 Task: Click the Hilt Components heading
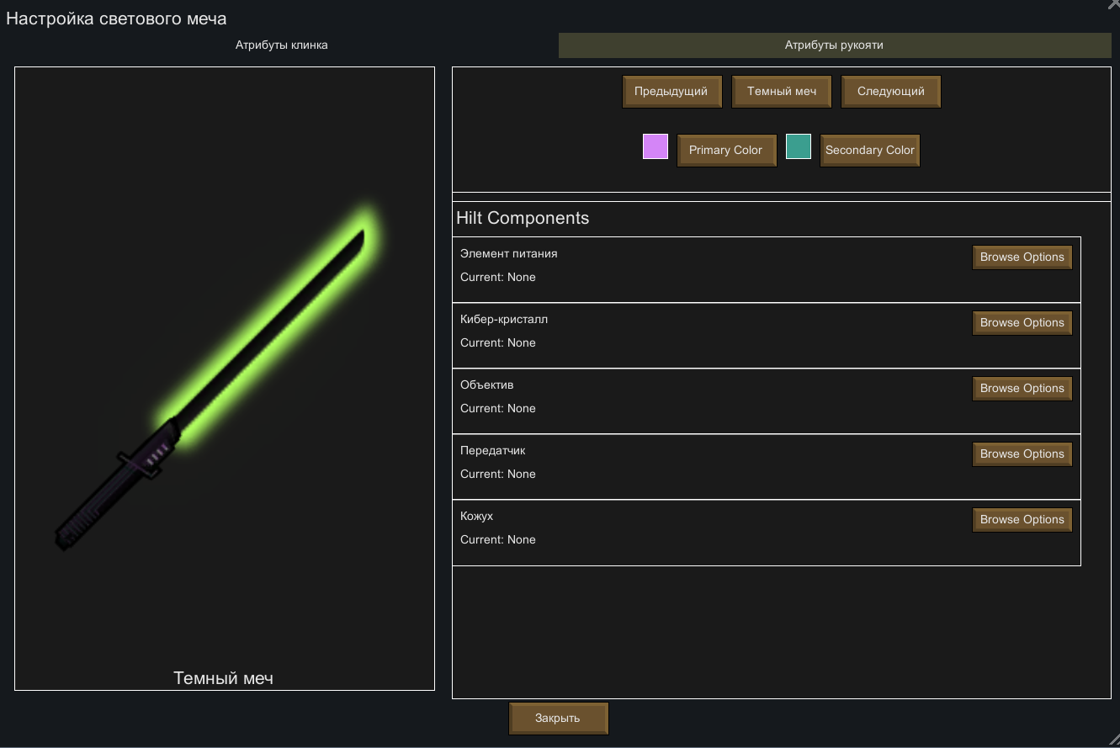click(523, 219)
